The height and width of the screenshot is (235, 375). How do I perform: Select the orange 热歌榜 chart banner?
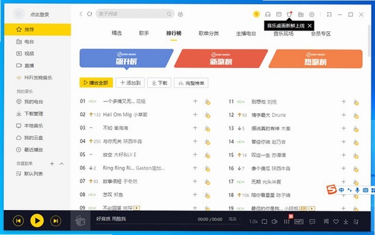tap(315, 59)
